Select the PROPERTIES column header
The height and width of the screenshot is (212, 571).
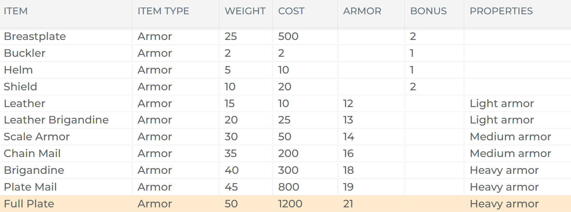tap(501, 11)
